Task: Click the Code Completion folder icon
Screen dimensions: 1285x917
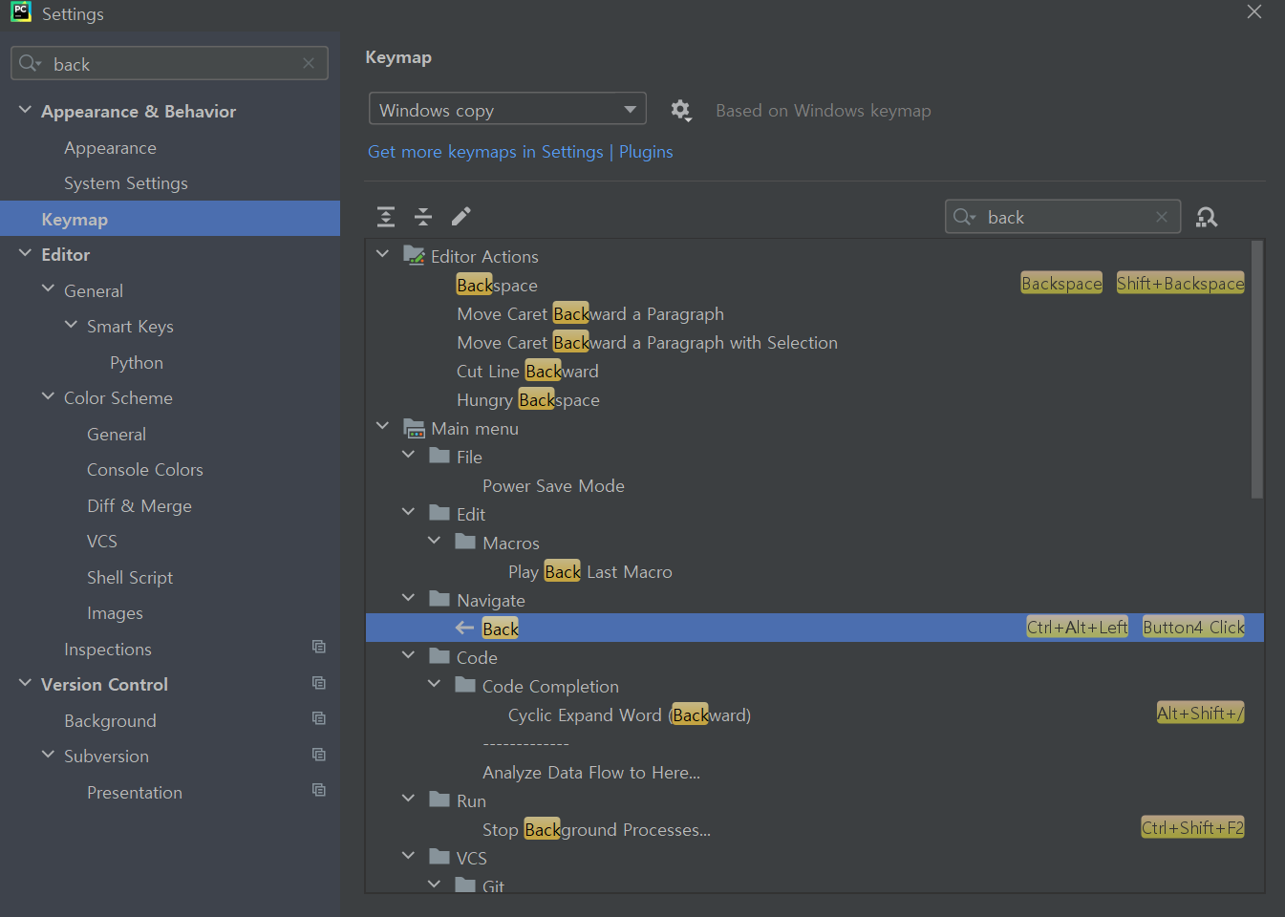Action: 465,685
